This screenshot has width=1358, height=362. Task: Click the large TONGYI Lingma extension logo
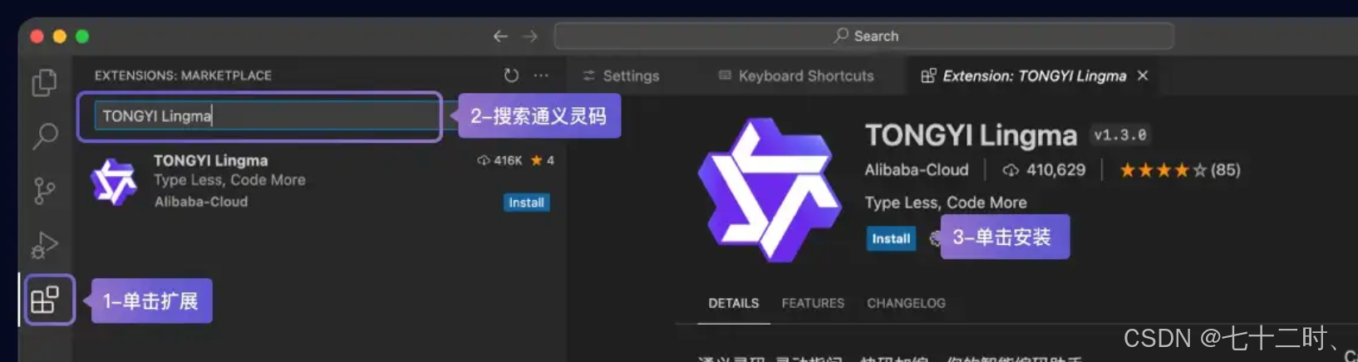coord(769,190)
